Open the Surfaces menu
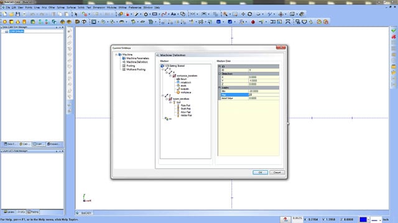This screenshot has height=223, width=398. (71, 7)
